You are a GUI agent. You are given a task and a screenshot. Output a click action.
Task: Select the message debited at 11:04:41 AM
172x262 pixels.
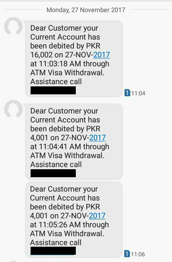(74, 142)
